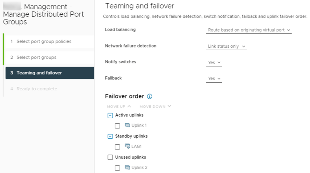The image size is (310, 173).
Task: Expand the Notify switches dropdown
Action: (214, 63)
